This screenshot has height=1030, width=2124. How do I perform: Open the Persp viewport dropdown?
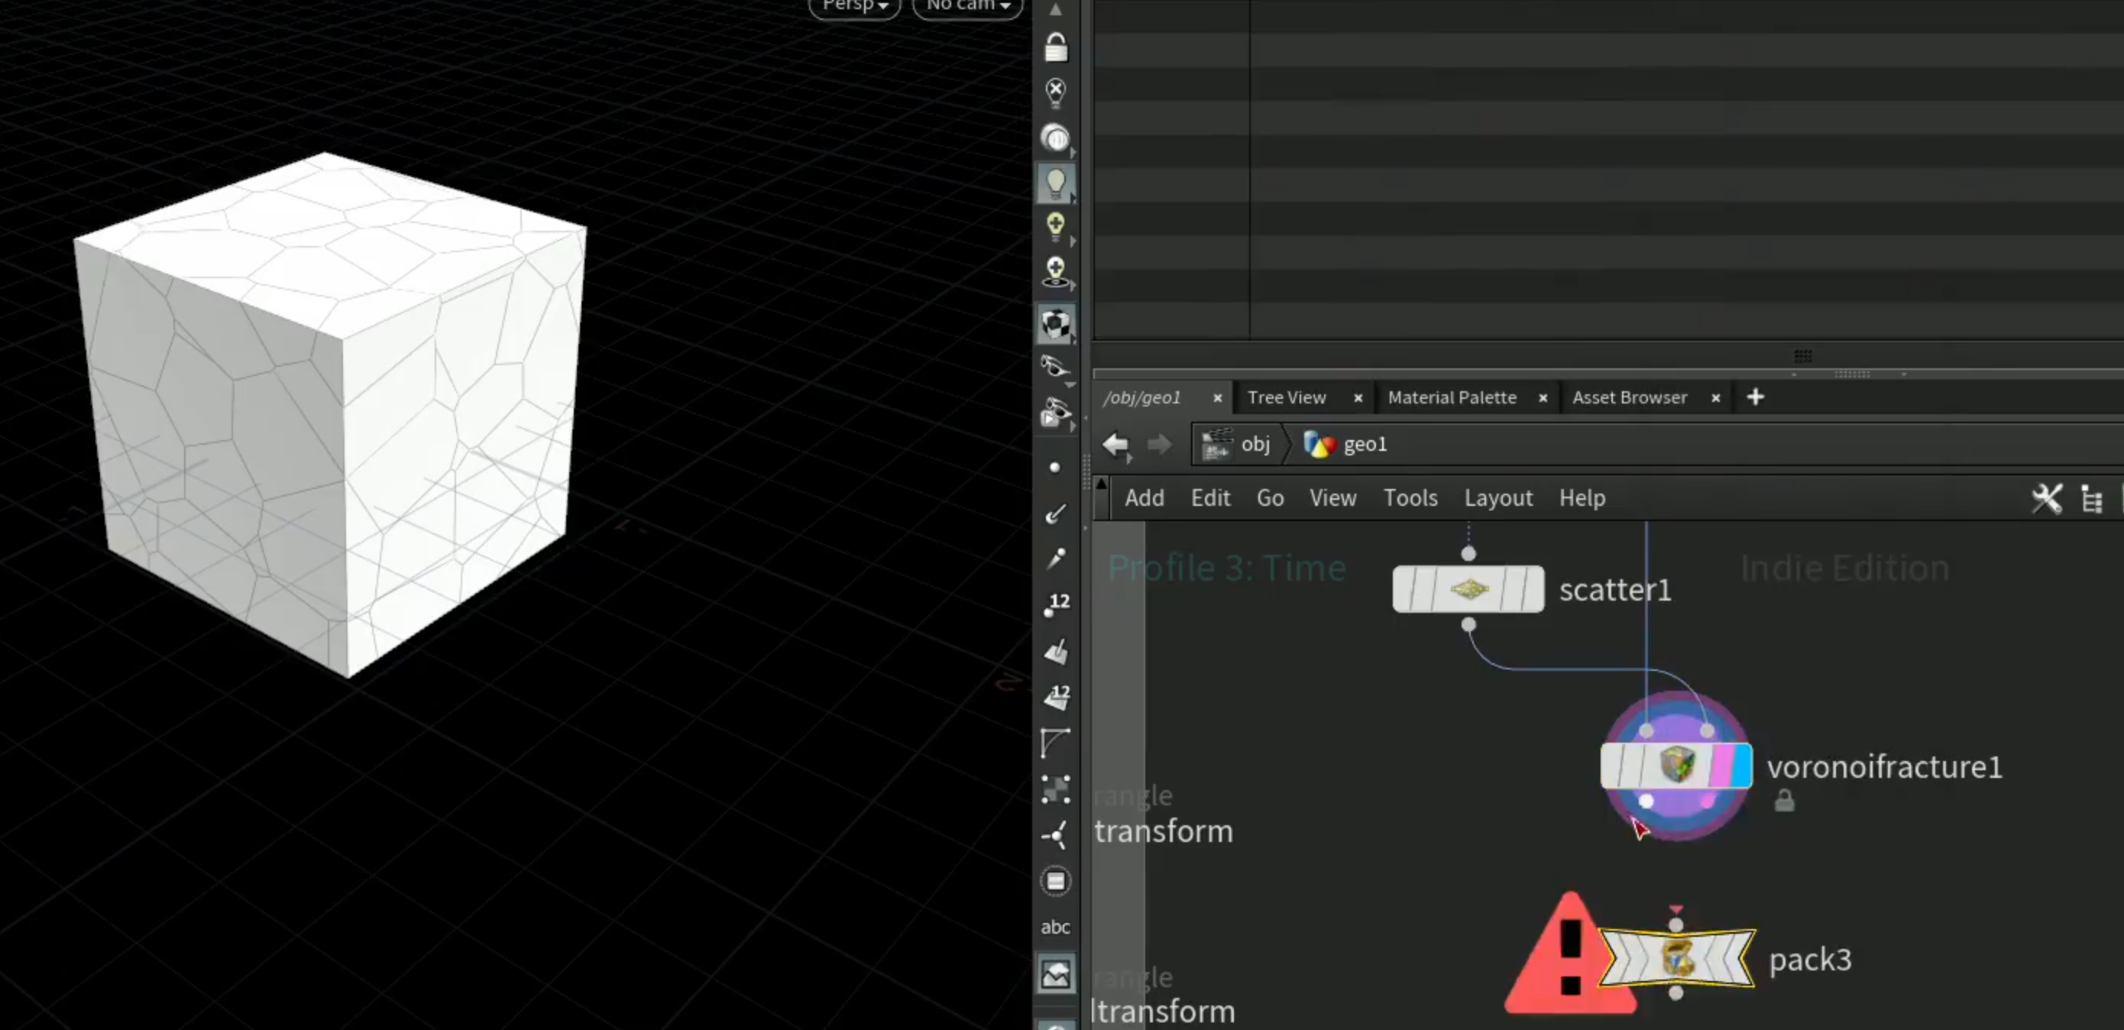point(854,7)
